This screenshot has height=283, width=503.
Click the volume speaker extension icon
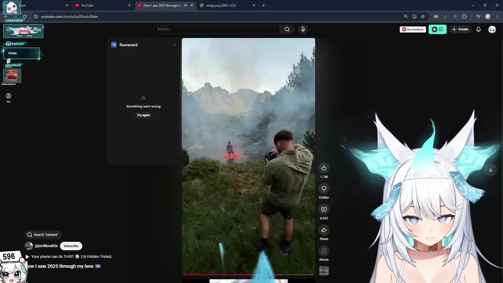pyautogui.click(x=436, y=17)
